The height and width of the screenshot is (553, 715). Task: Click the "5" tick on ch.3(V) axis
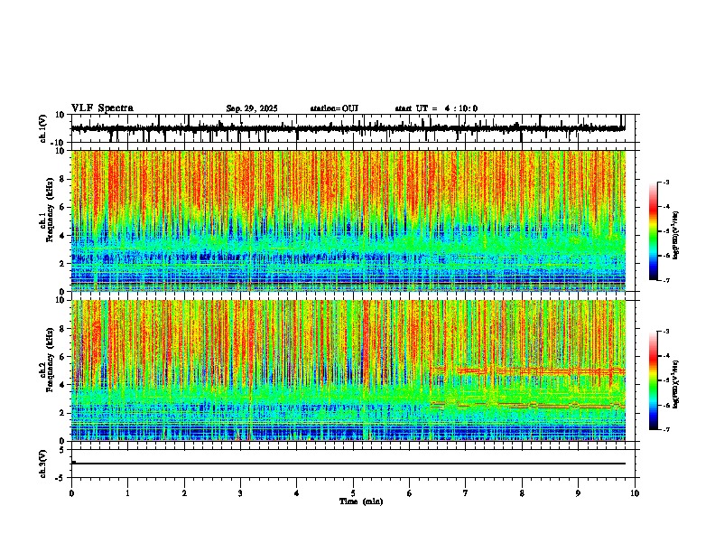pos(62,450)
